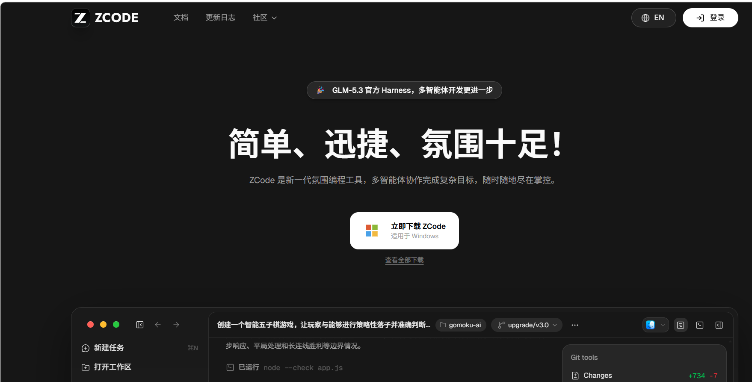Open the 更新日志 changelog page
The image size is (752, 382).
[220, 18]
